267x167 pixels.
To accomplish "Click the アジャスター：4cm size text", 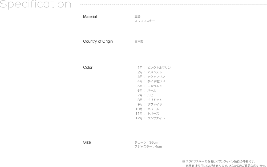I will pos(148,147).
